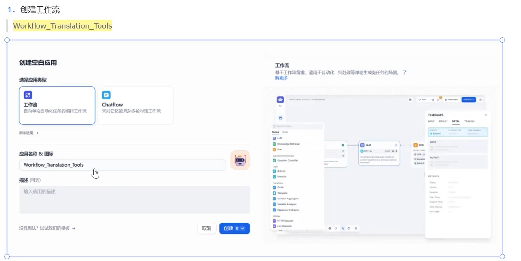Switch to the DETAIL tab in Test Run panel
521x261 pixels.
[x=456, y=121]
